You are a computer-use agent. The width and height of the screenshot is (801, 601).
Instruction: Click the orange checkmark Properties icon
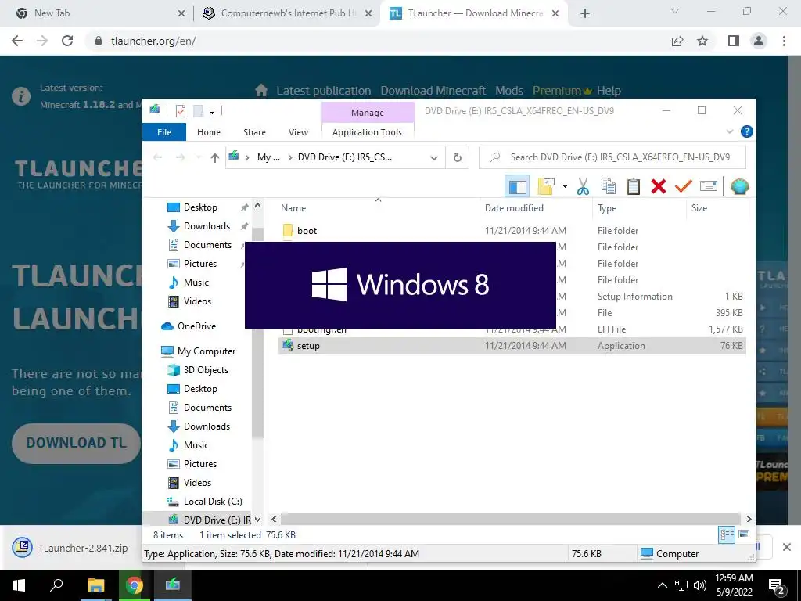pyautogui.click(x=683, y=186)
